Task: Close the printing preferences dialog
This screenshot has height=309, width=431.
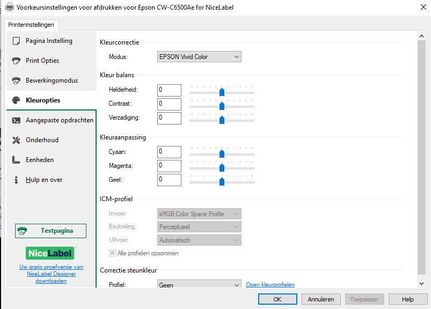Action: (x=423, y=7)
